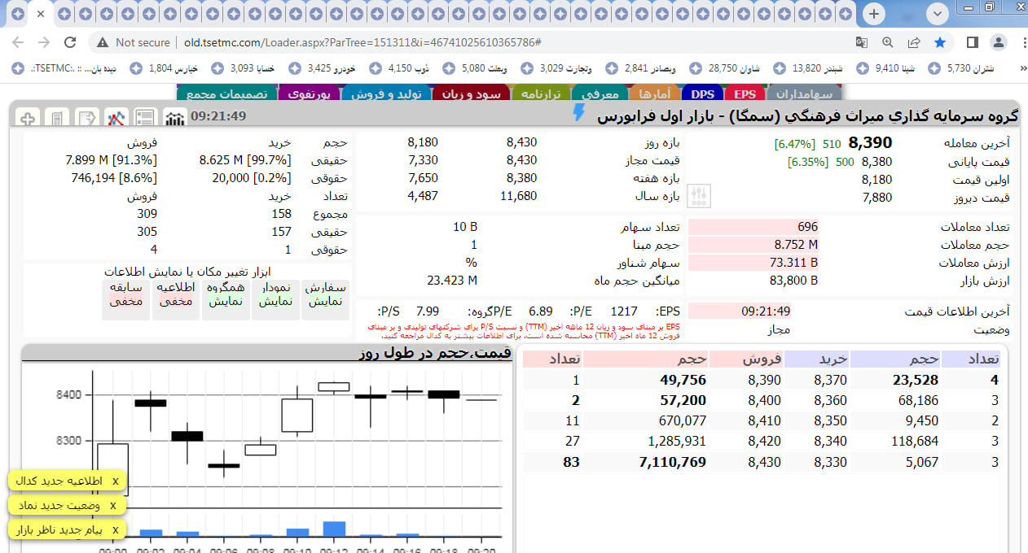Switch to the سهامداران tab
1028x553 pixels.
pos(804,94)
